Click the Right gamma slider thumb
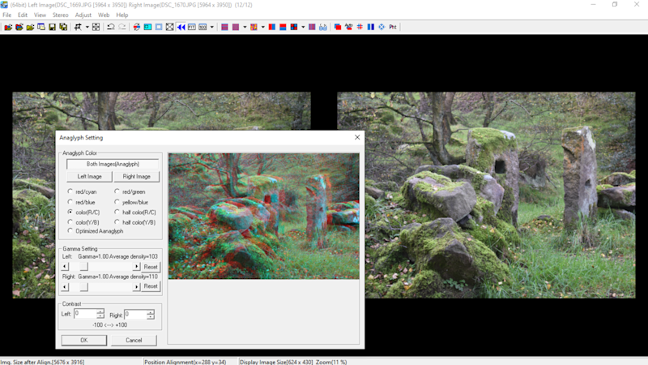 pyautogui.click(x=84, y=287)
